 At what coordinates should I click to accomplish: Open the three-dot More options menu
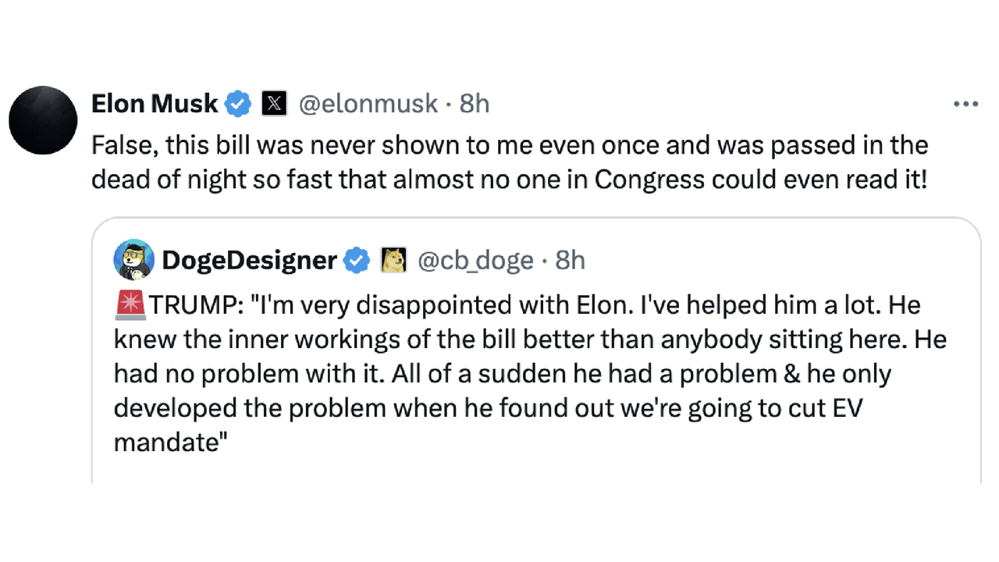(965, 104)
